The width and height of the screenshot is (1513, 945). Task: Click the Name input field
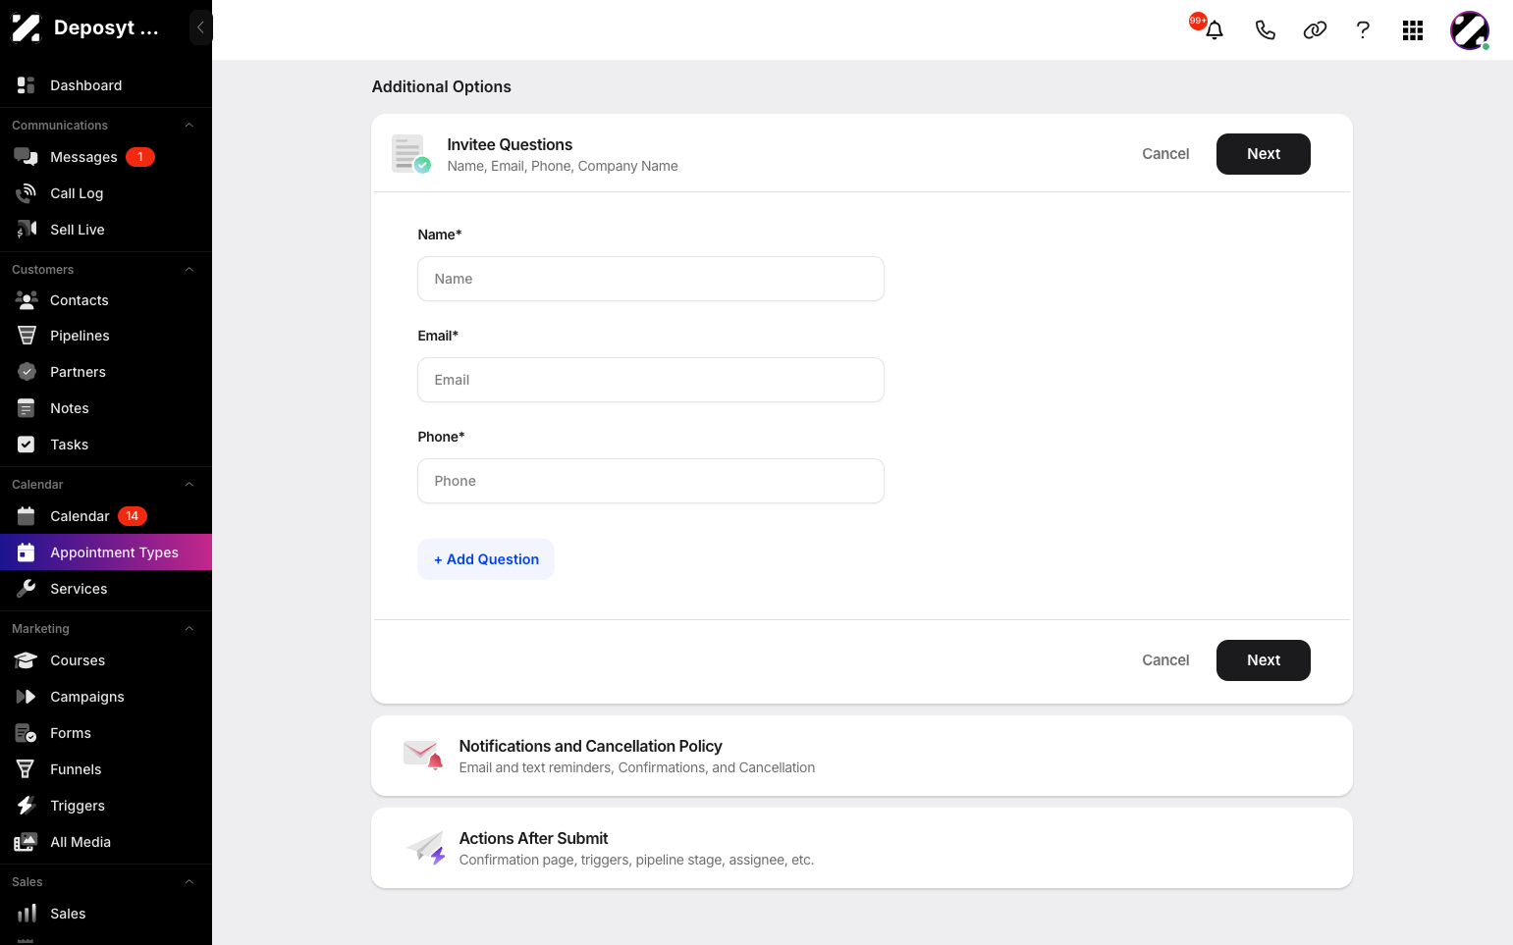(x=651, y=279)
